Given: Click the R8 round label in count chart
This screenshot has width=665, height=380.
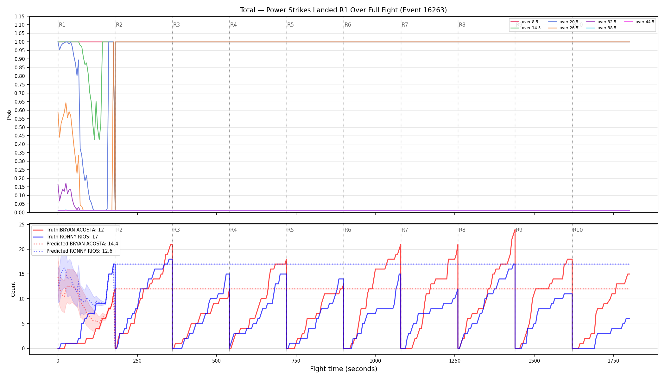Looking at the screenshot, I should (462, 230).
